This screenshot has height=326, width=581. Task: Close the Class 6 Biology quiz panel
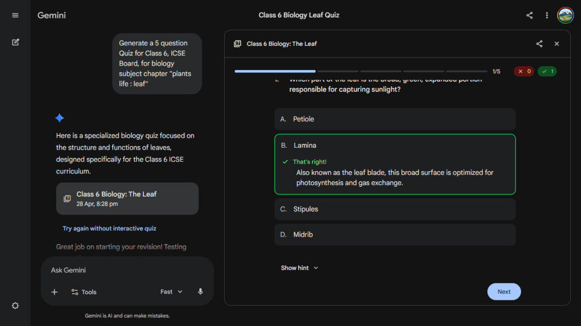[557, 43]
